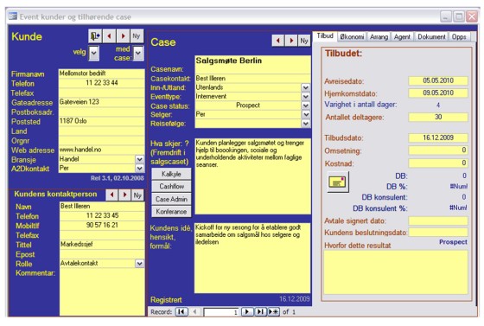Switch to the Dokument tab
This screenshot has width=484, height=326.
click(431, 36)
